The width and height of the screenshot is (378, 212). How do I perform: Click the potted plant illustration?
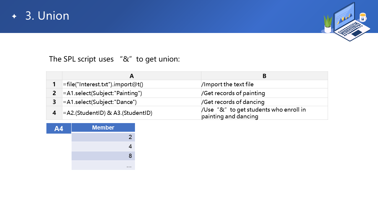[328, 24]
